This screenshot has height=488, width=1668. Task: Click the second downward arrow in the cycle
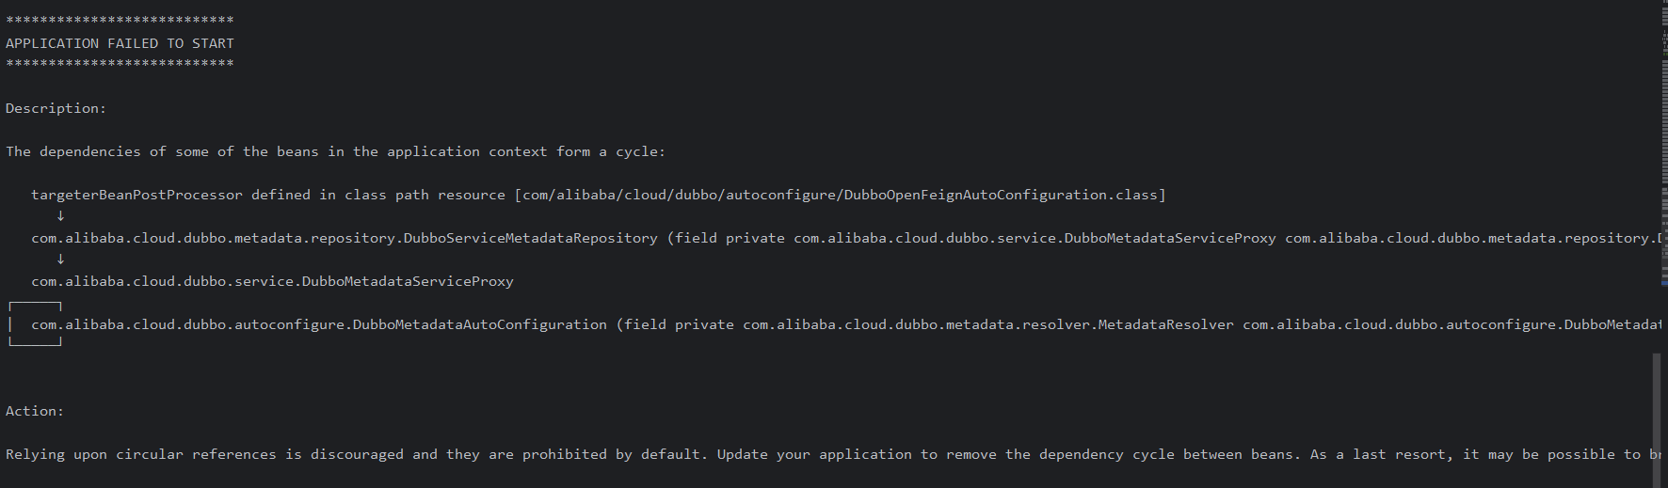tap(61, 260)
